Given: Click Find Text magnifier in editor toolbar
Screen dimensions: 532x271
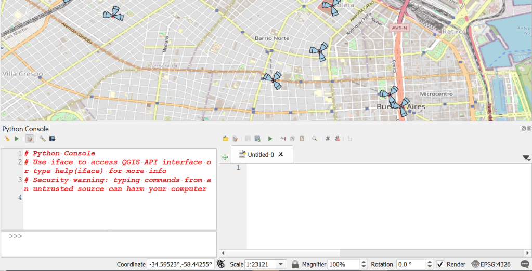Looking at the screenshot, I should [315, 139].
